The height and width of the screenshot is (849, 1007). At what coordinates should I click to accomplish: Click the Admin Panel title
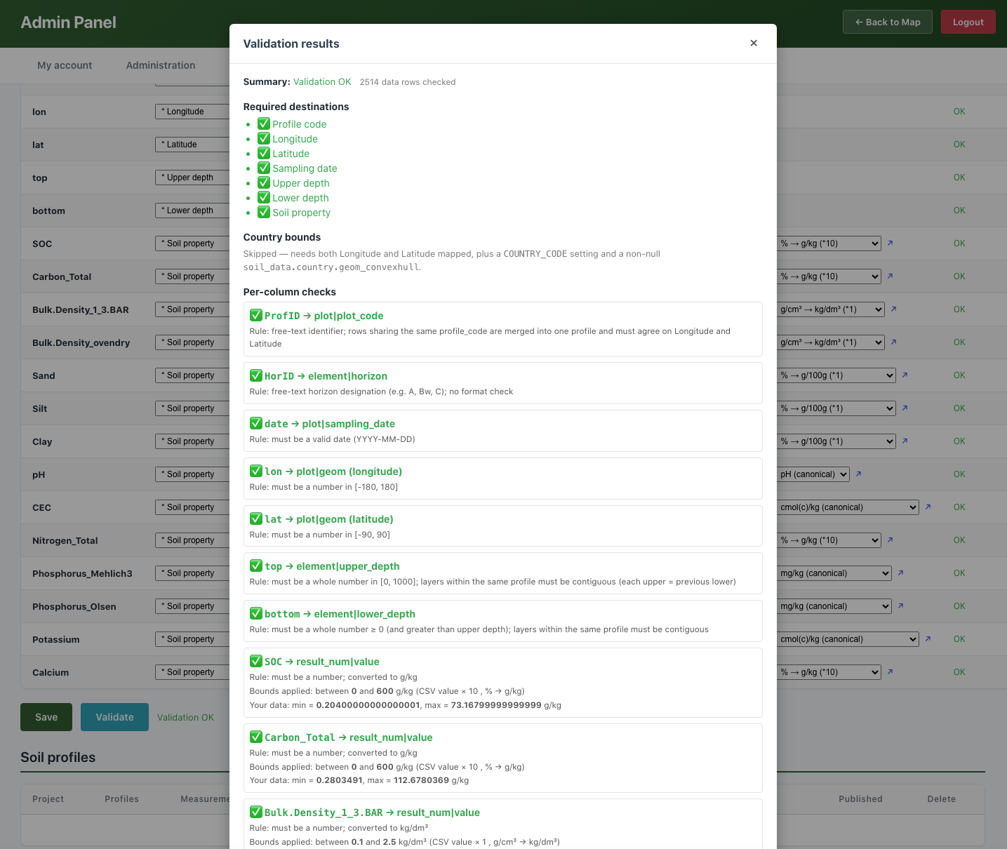[x=68, y=22]
